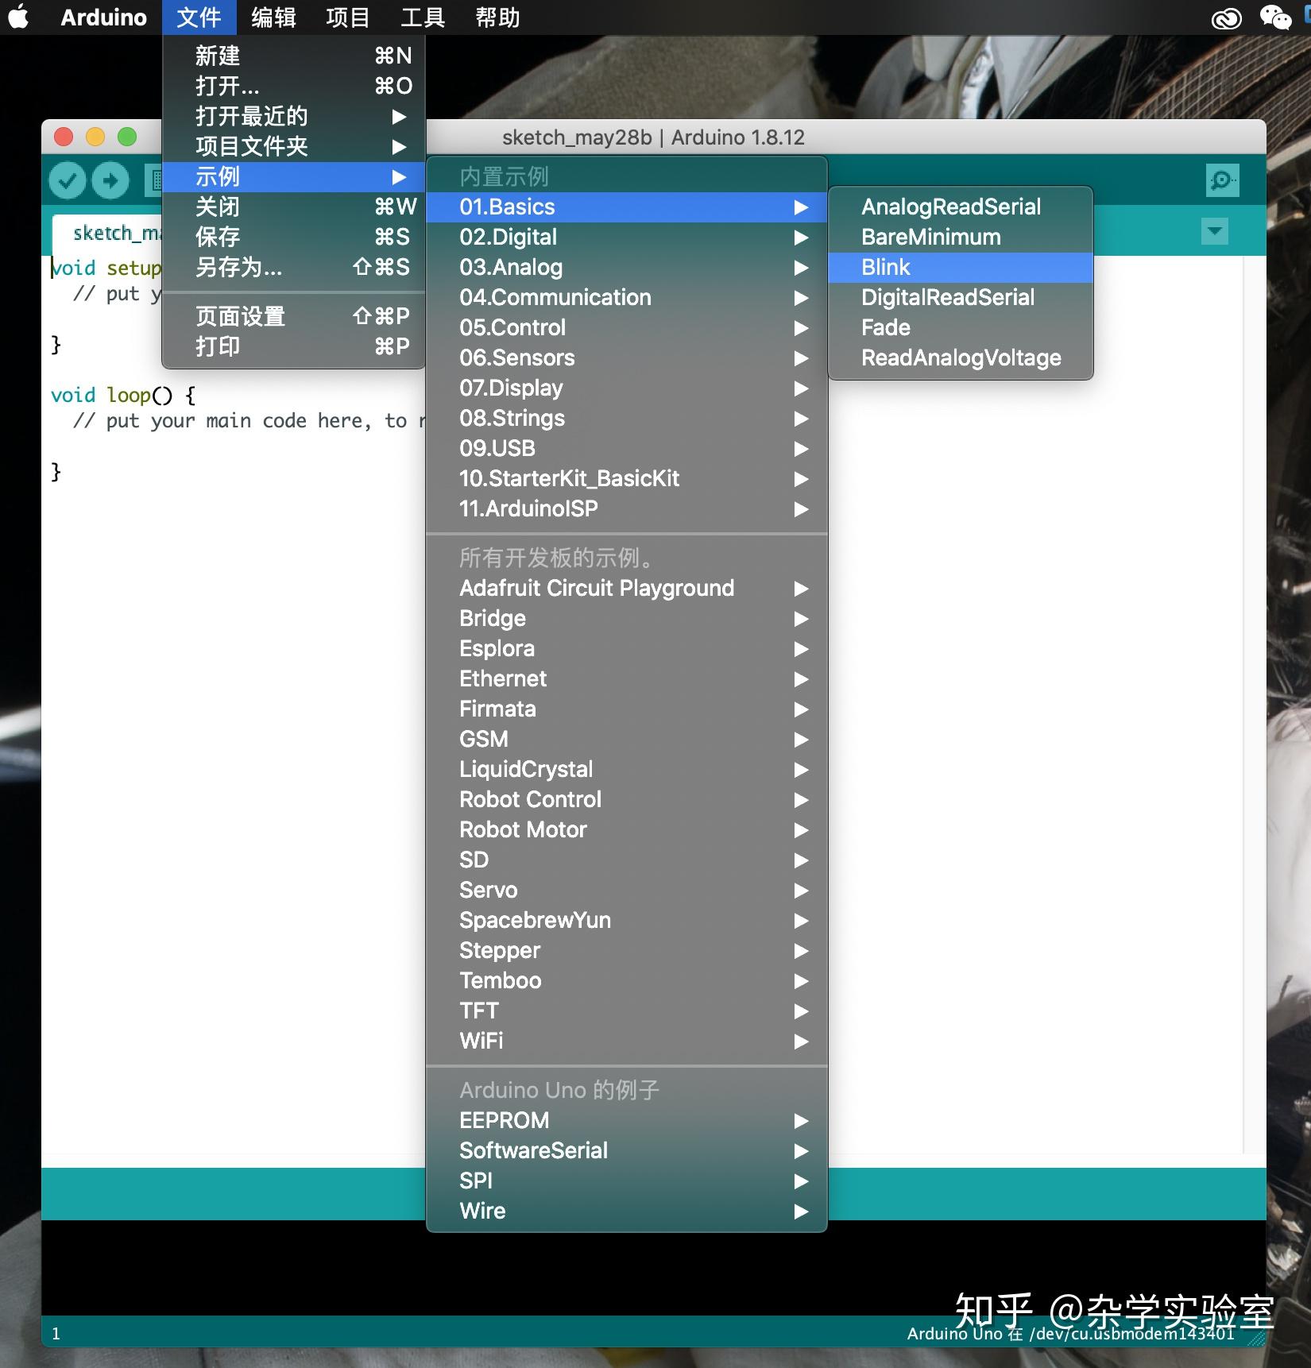The image size is (1311, 1368).
Task: Choose 保存 from the file menu
Action: [x=294, y=237]
